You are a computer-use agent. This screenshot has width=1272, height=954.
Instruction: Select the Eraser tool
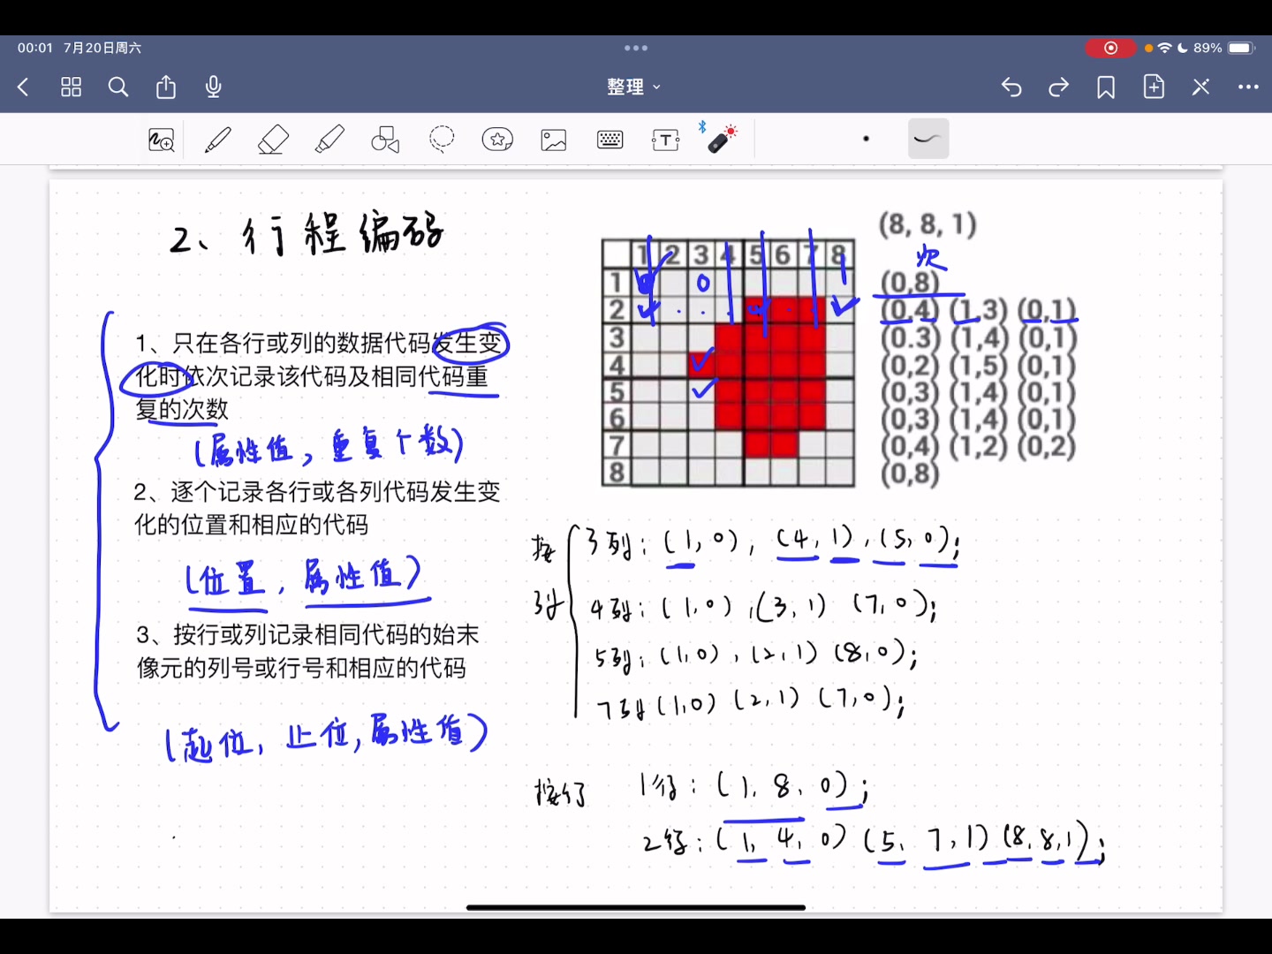273,139
